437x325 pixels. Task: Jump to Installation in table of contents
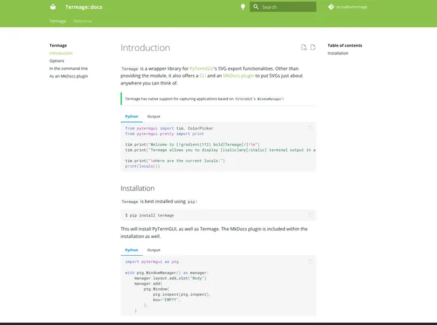click(x=338, y=53)
